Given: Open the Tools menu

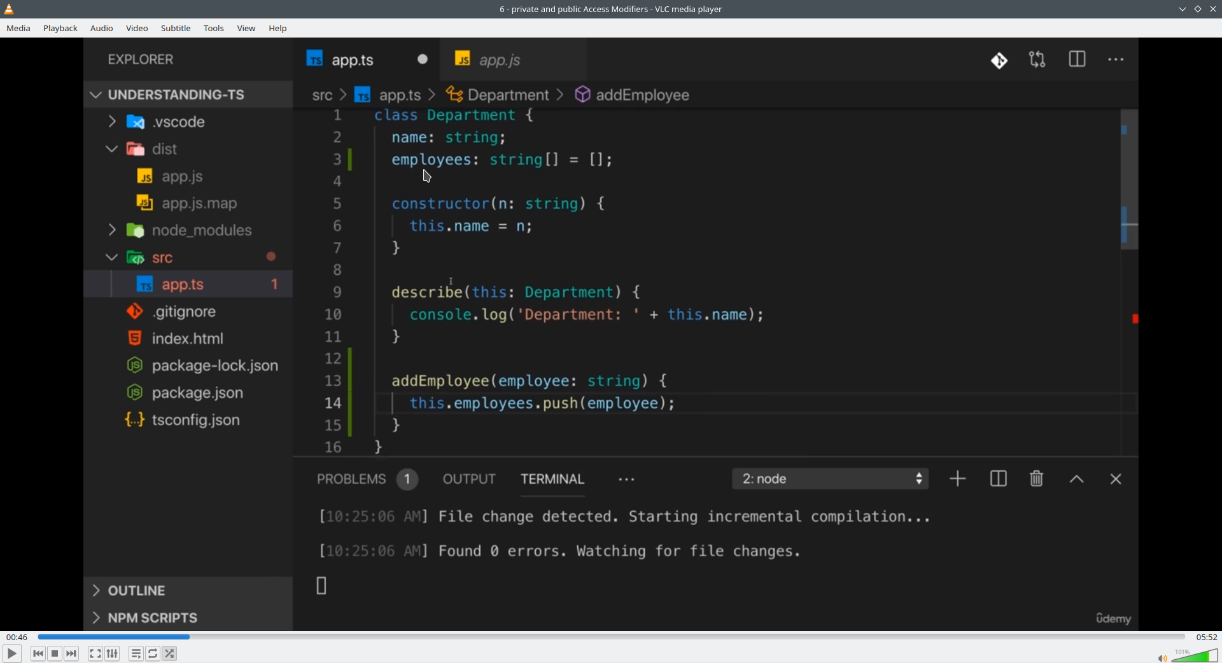Looking at the screenshot, I should [x=214, y=29].
